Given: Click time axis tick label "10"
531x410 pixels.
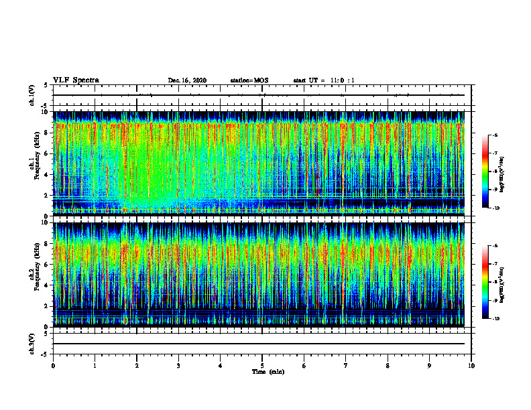Looking at the screenshot, I should click(471, 366).
